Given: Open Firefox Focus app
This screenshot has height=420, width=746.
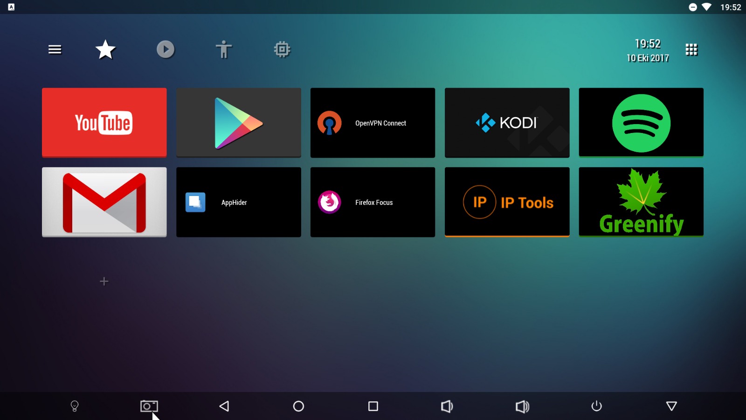Looking at the screenshot, I should point(373,202).
